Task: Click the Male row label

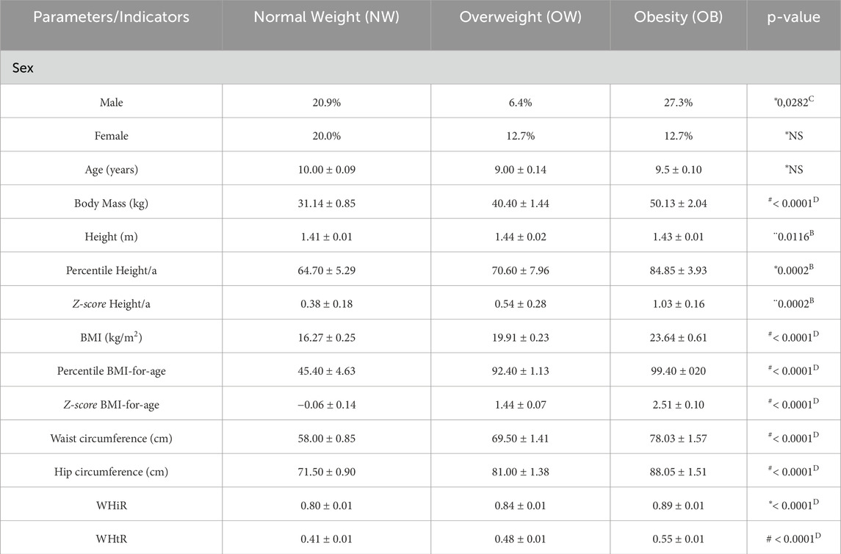Action: [x=111, y=103]
